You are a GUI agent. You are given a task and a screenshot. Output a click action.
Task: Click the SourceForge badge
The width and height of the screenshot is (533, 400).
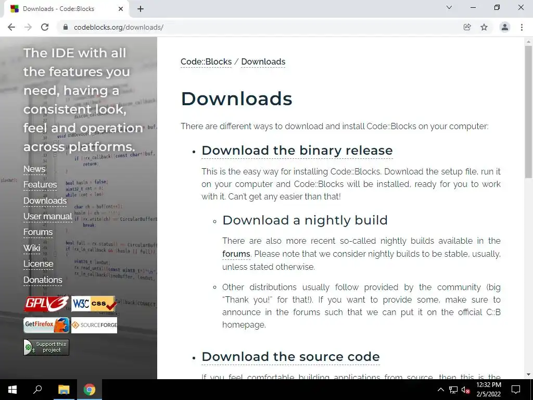click(x=94, y=325)
